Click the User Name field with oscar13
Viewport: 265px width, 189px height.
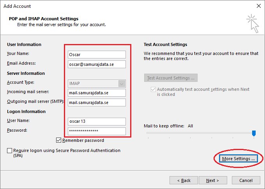tap(97, 121)
